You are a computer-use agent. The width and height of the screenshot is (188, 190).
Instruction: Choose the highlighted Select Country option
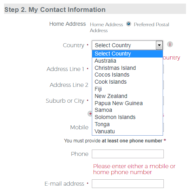tap(127, 54)
